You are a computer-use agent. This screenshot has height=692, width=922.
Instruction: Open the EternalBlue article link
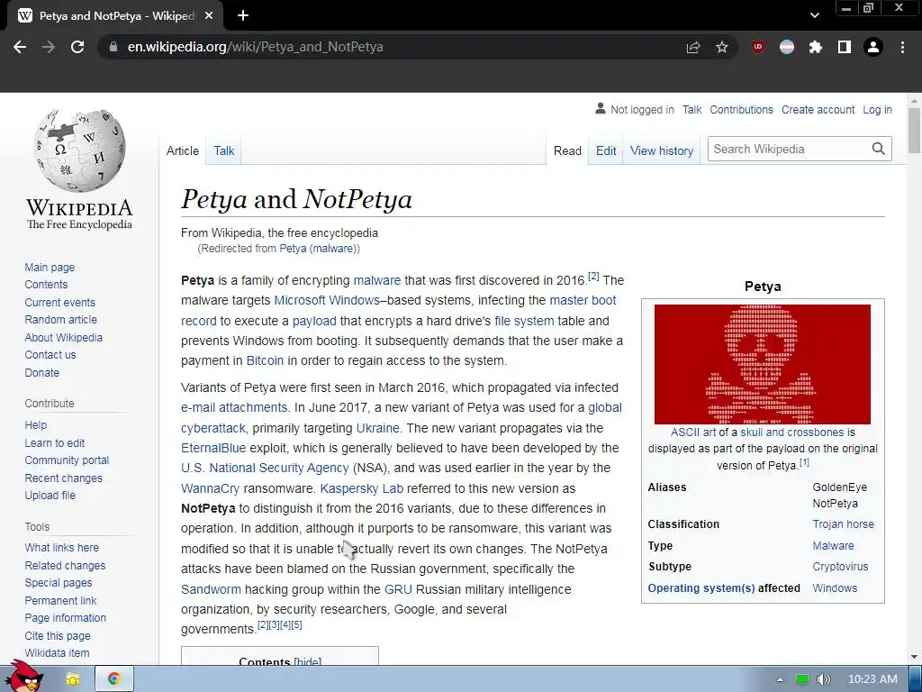tap(213, 448)
